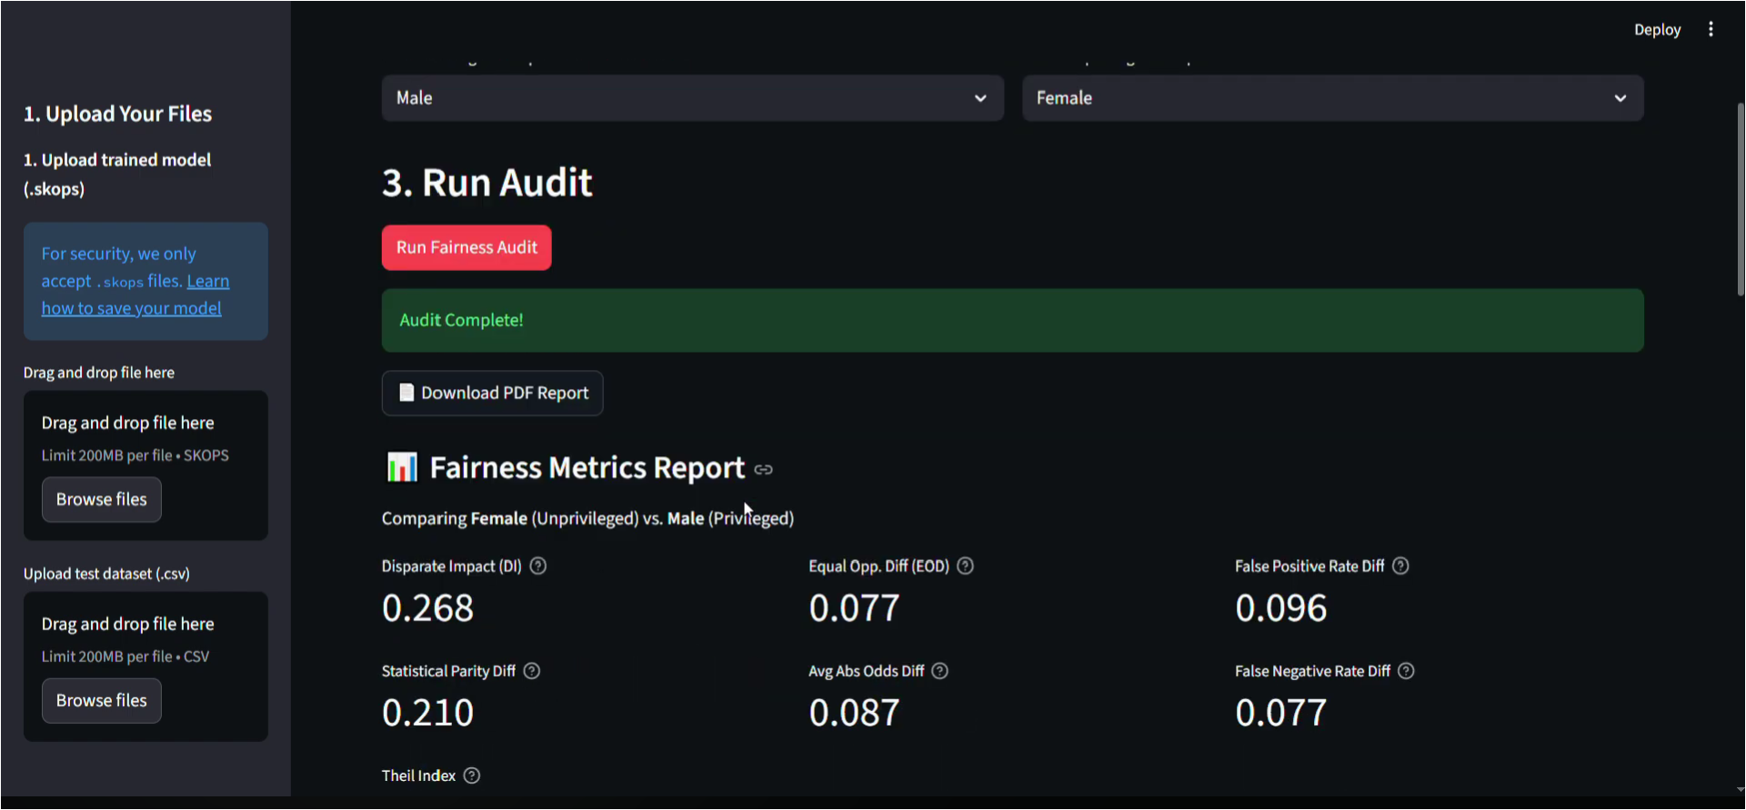Click the main page vertical scrollbar
The width and height of the screenshot is (1746, 810).
1740,200
